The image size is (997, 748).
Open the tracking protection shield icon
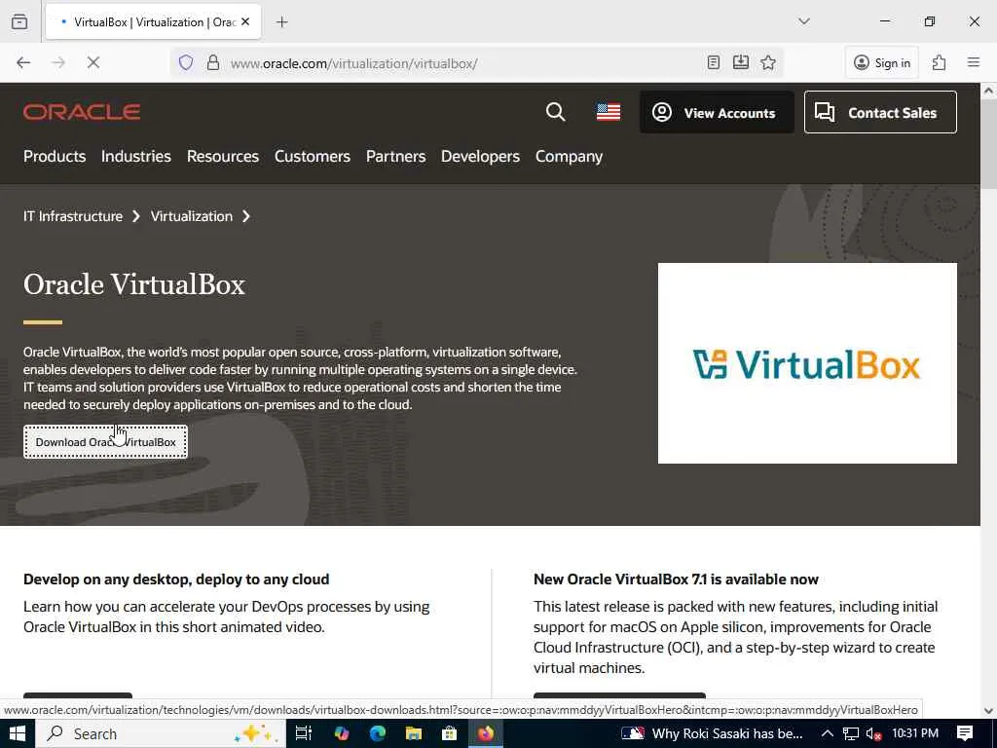point(186,62)
